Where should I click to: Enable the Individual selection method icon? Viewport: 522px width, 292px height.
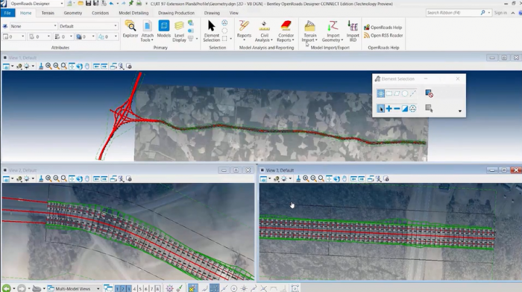[381, 93]
